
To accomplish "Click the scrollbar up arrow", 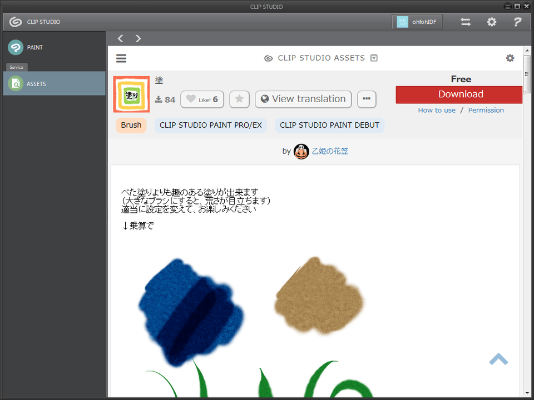I will [527, 51].
